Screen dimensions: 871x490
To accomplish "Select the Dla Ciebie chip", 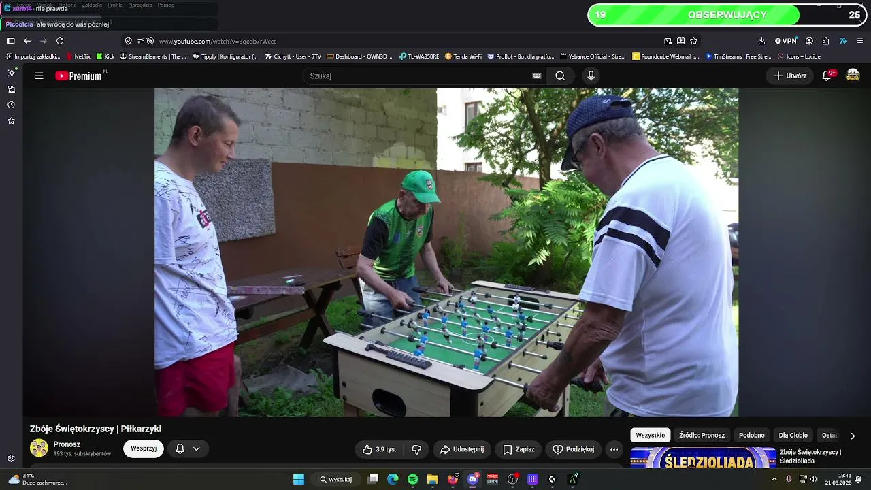I will [793, 435].
